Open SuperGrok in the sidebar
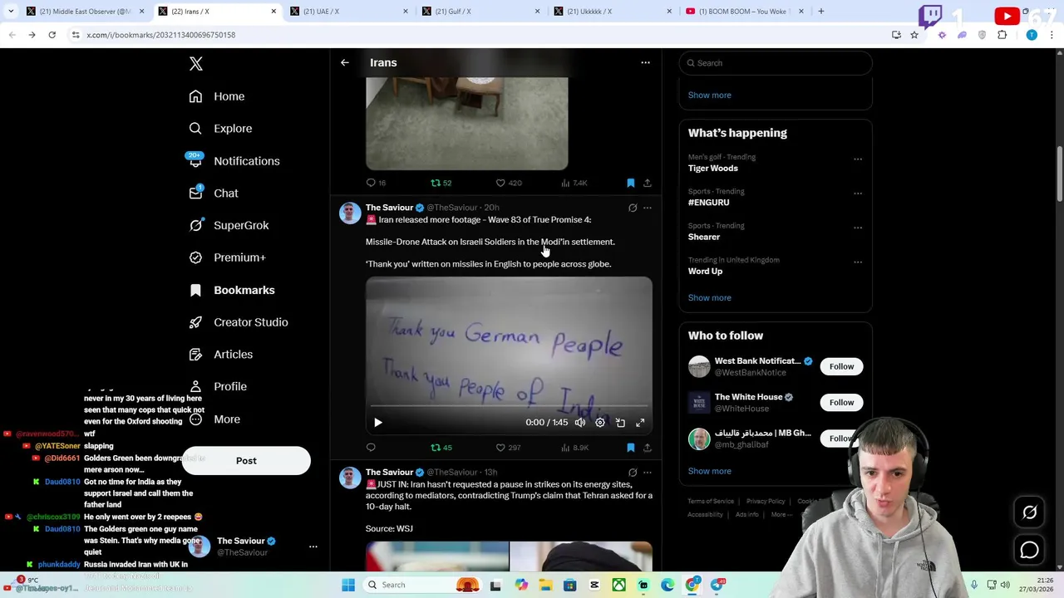The height and width of the screenshot is (598, 1064). pyautogui.click(x=229, y=225)
